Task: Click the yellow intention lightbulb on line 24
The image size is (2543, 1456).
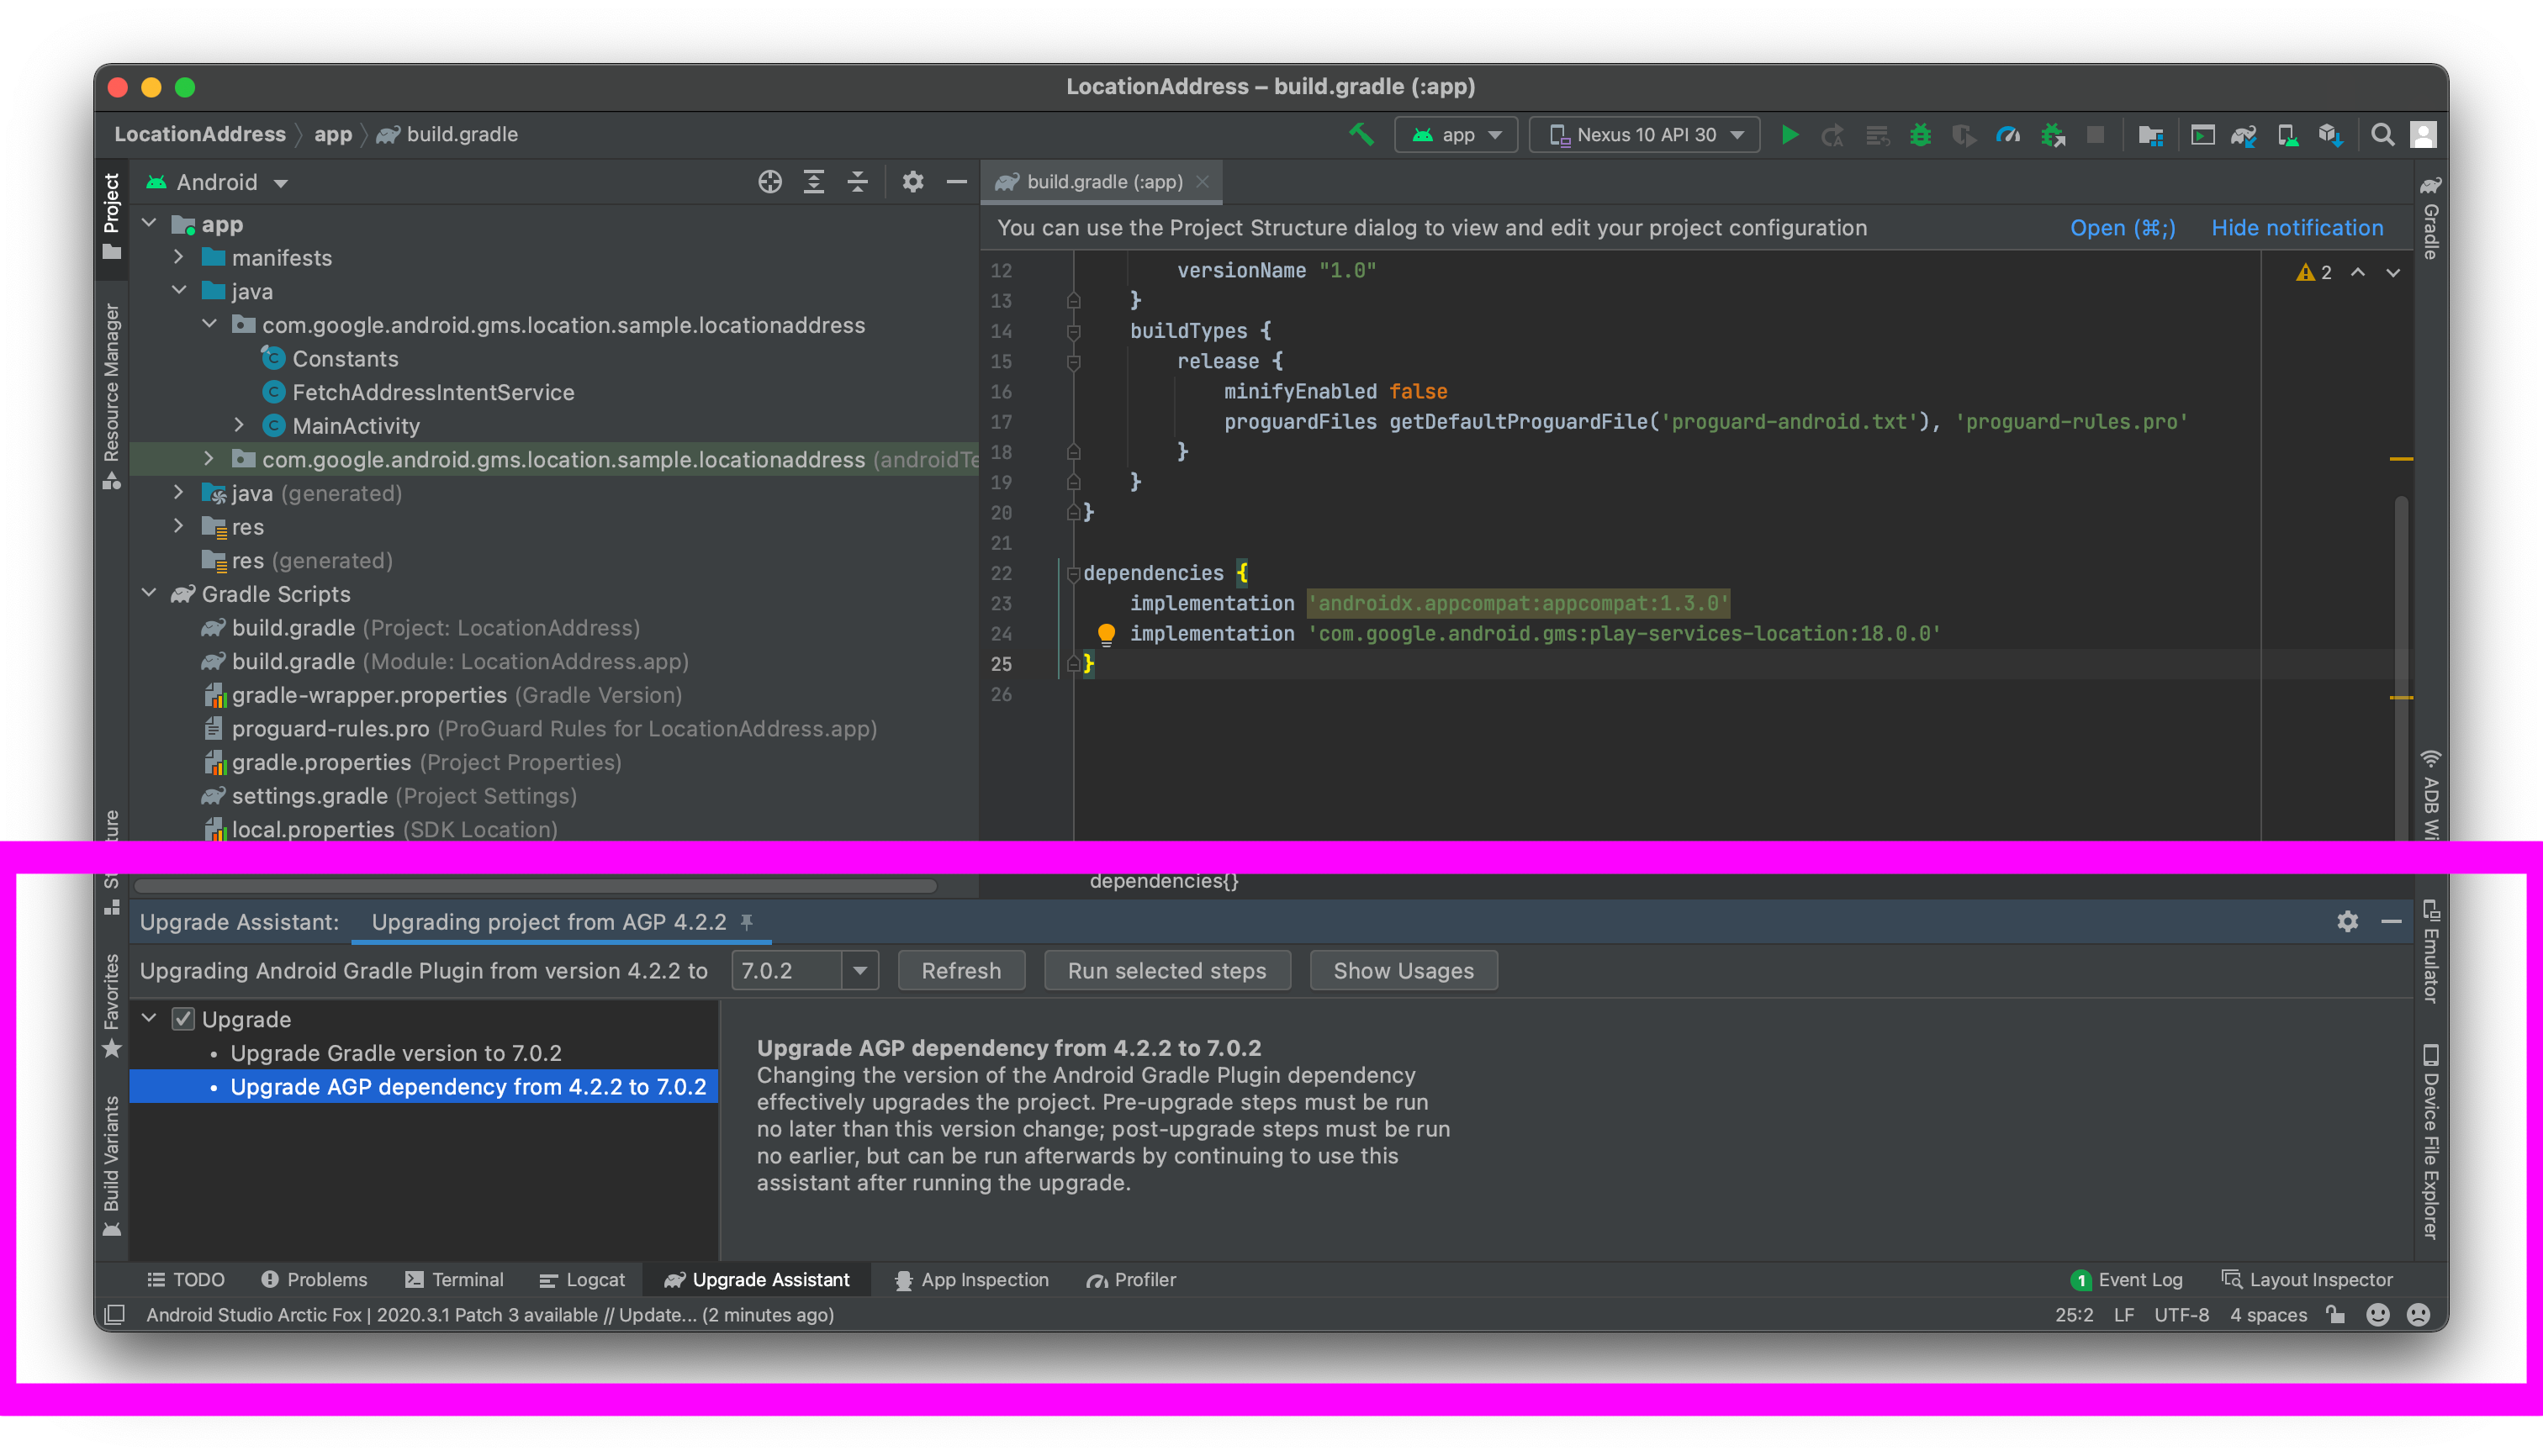Action: coord(1106,634)
